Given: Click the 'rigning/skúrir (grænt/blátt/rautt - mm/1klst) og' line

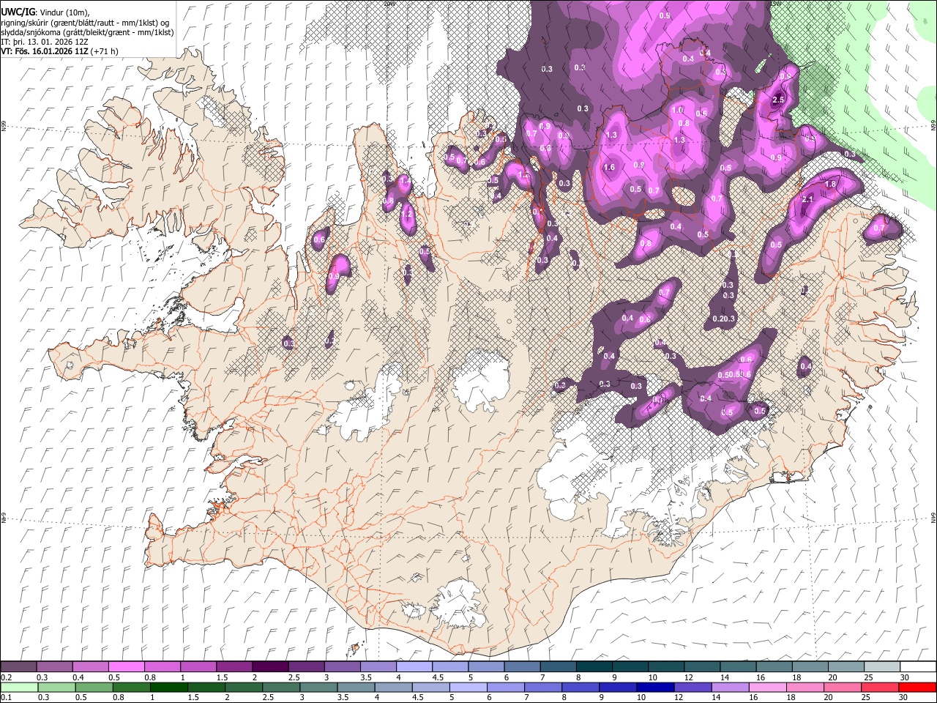Looking at the screenshot, I should click(x=86, y=23).
